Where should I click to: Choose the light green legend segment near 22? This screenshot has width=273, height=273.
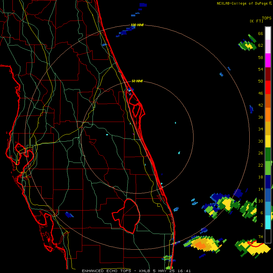tap(268, 168)
